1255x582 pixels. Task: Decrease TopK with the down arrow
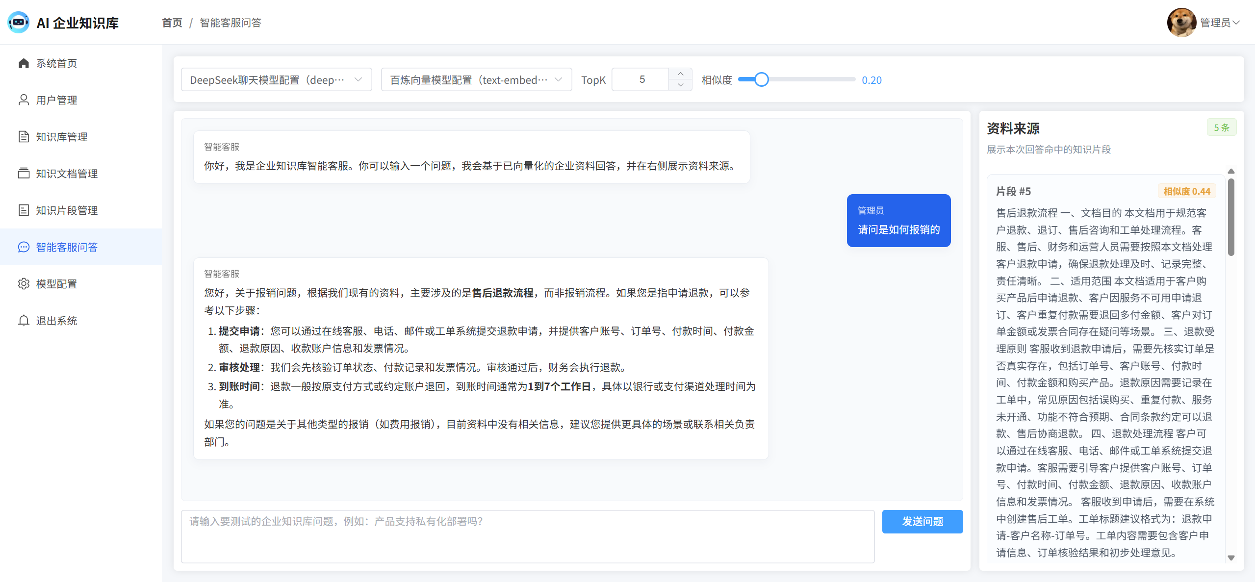(x=680, y=85)
